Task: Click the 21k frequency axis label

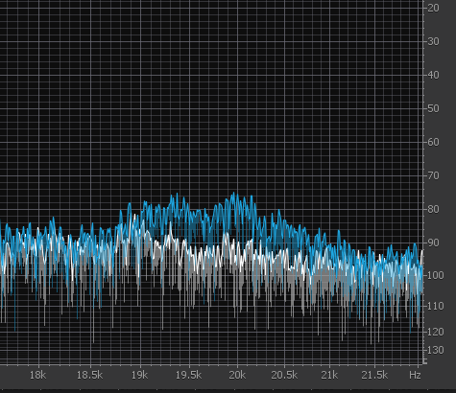Action: click(x=329, y=375)
